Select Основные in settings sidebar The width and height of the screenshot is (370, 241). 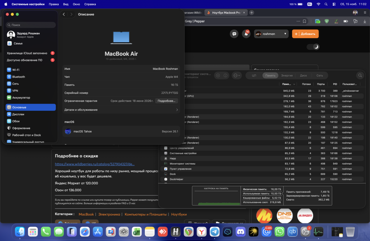click(31, 107)
